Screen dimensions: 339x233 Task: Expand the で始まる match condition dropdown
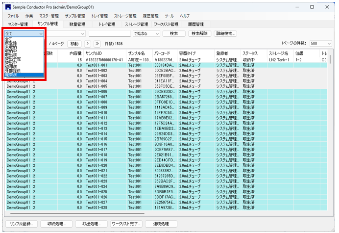(146, 33)
